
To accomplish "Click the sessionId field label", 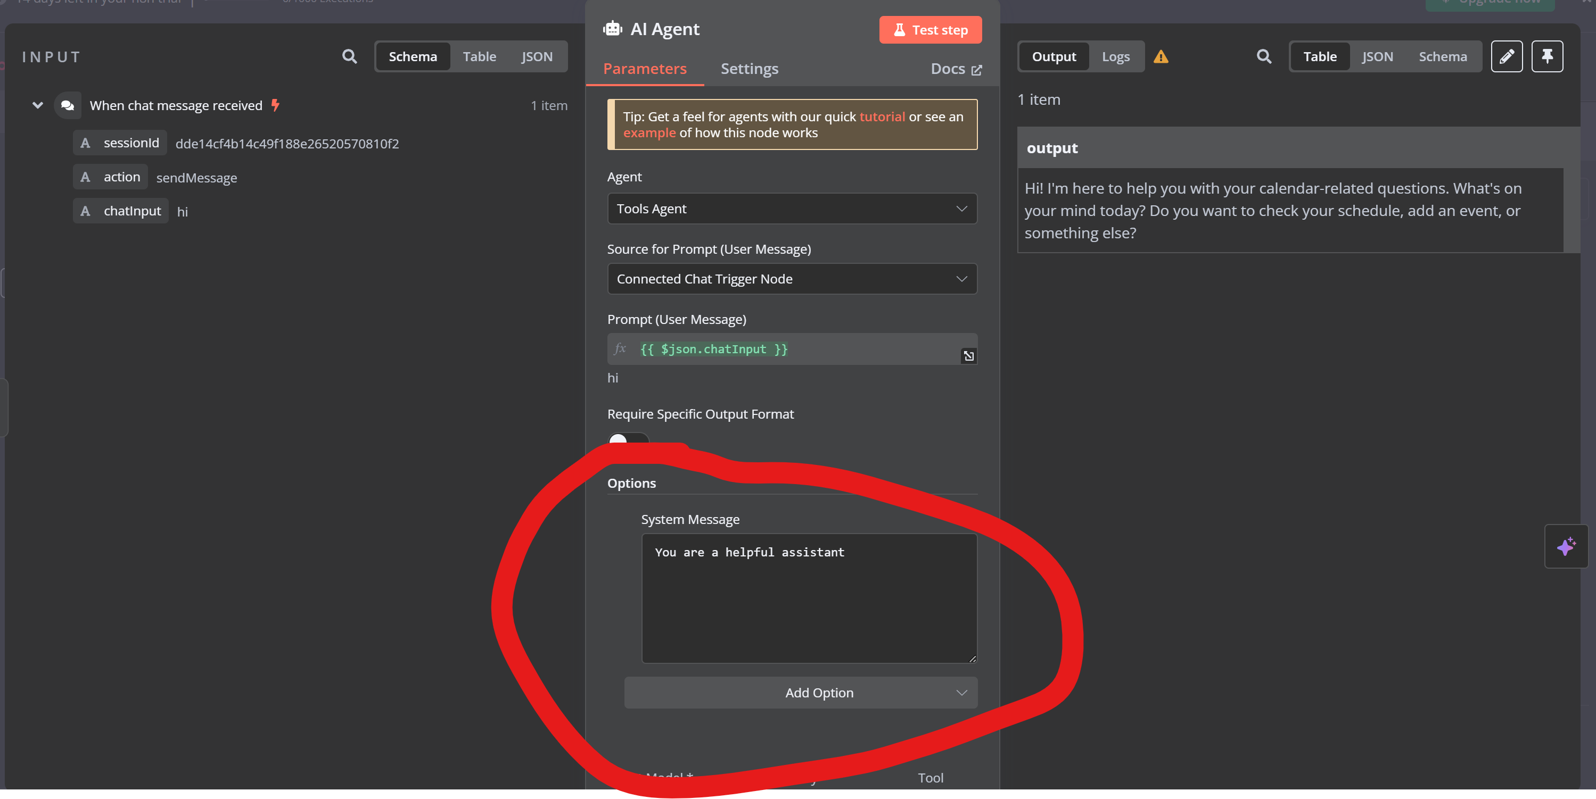I will [x=131, y=143].
